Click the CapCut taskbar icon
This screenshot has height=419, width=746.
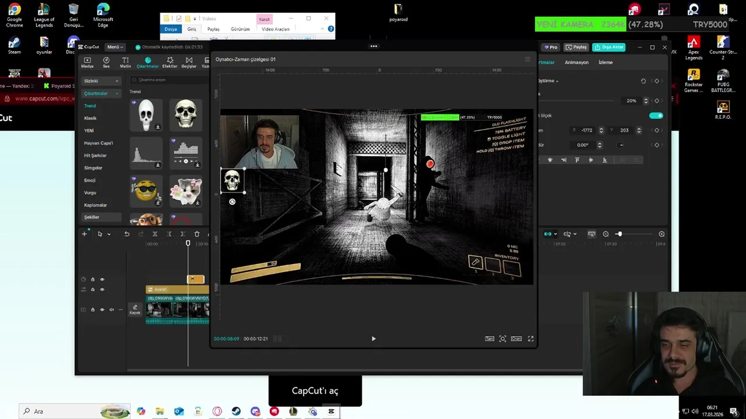coord(331,411)
